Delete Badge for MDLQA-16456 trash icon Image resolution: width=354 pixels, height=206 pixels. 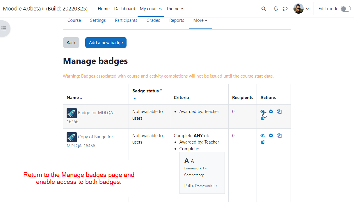coord(263,118)
